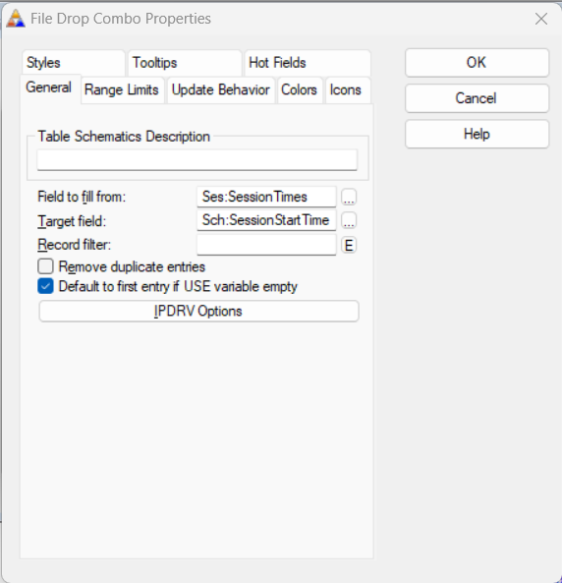
Task: Click the Clarion app icon in title bar
Action: (x=16, y=19)
